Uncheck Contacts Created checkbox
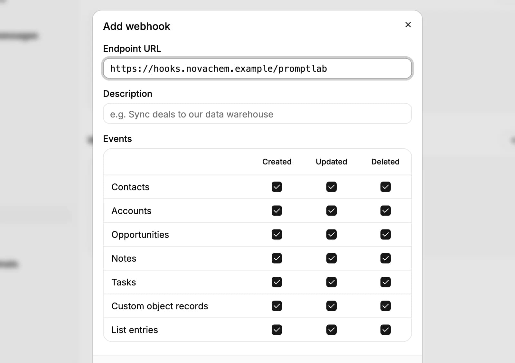This screenshot has width=515, height=363. click(277, 187)
